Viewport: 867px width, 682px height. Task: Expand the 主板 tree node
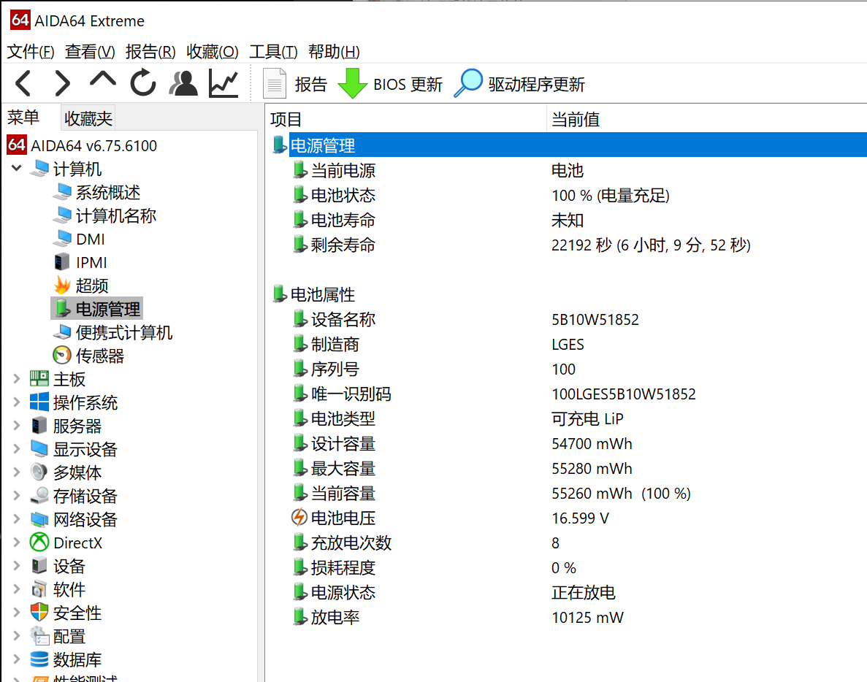pos(17,379)
